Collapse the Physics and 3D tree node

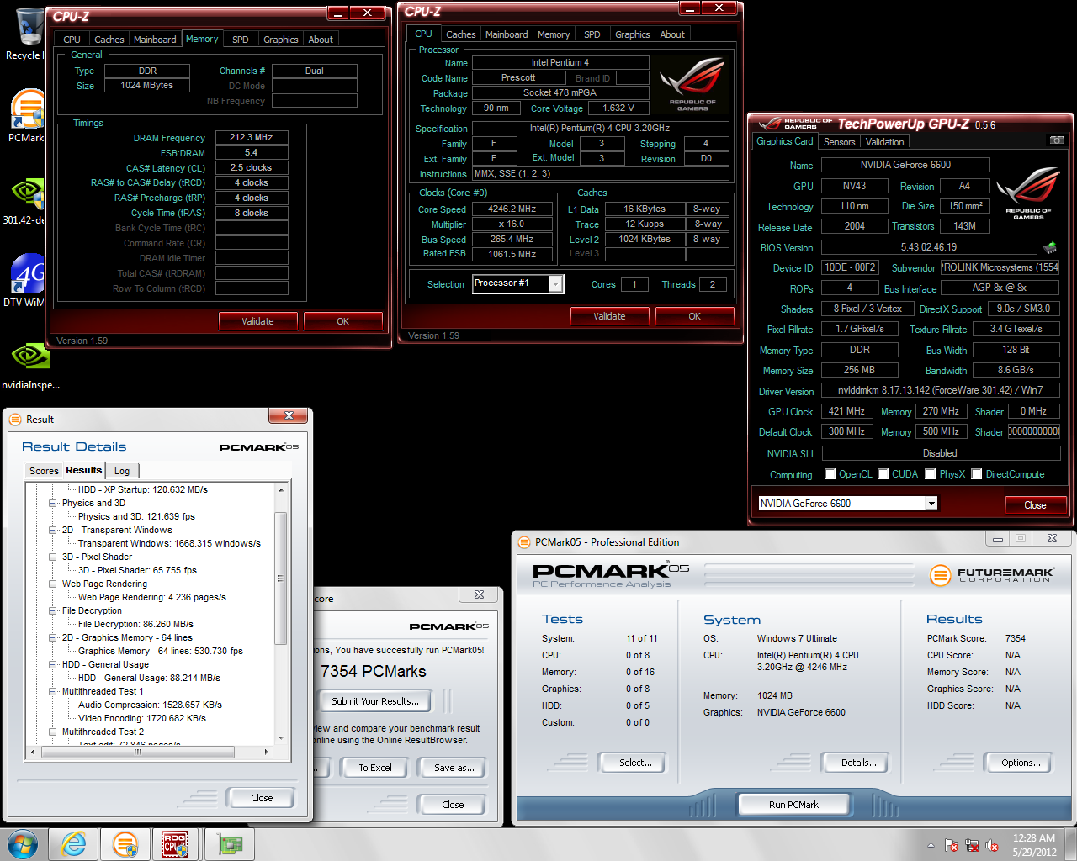[x=53, y=503]
